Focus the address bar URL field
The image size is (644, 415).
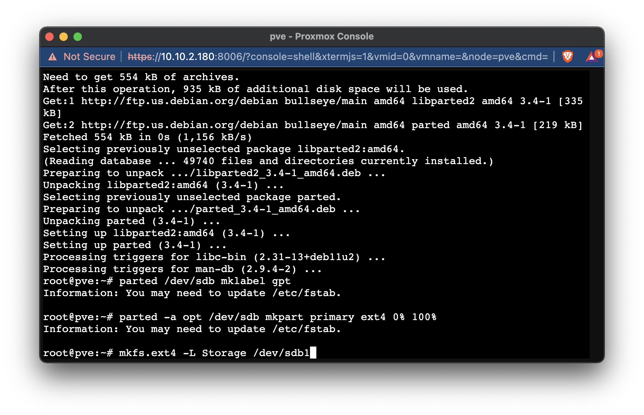338,56
